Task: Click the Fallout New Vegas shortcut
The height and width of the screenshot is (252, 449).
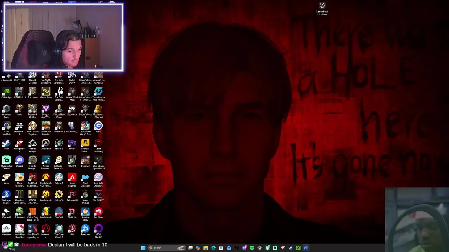Action: point(59,111)
